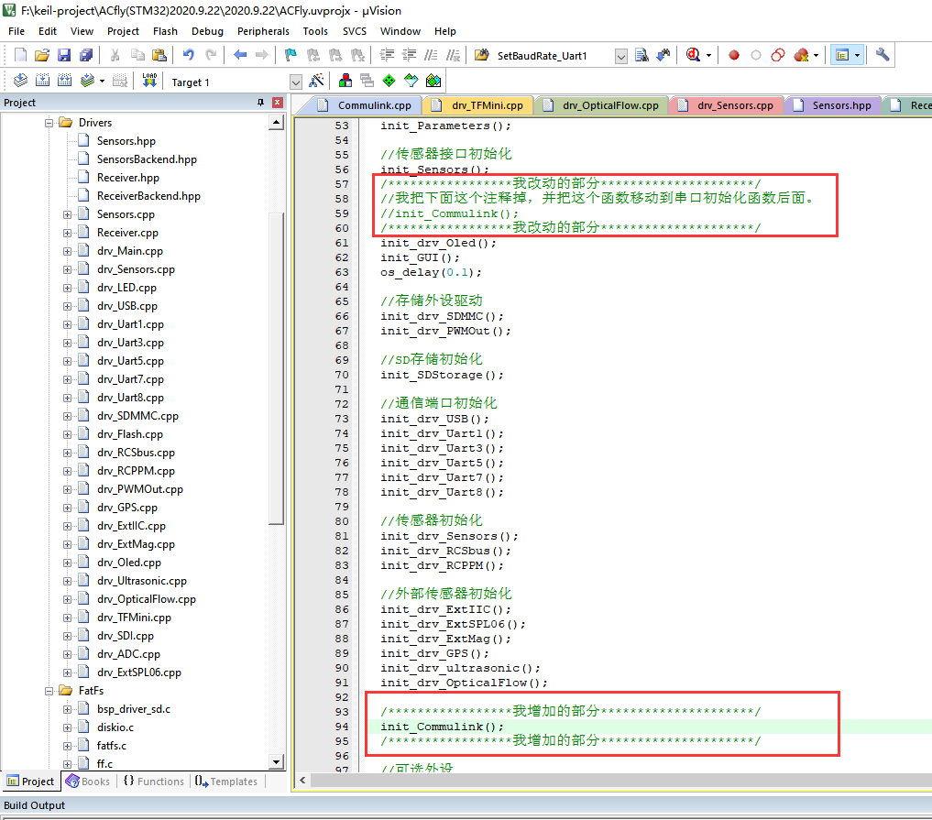The width and height of the screenshot is (932, 820).
Task: Pin the Project panel with pushpin
Action: point(260,103)
